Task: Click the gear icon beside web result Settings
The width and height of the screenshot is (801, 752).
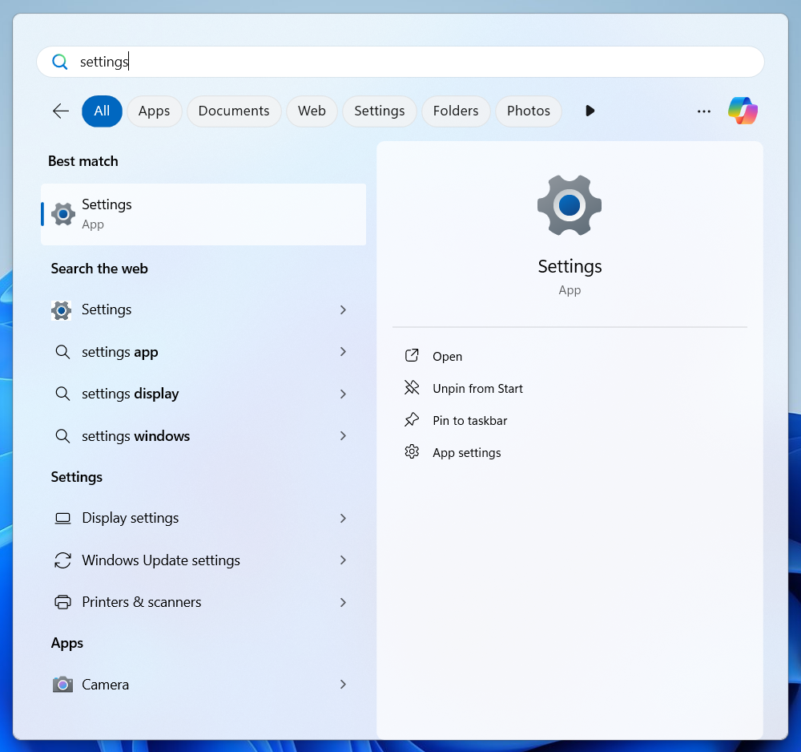Action: click(x=62, y=310)
